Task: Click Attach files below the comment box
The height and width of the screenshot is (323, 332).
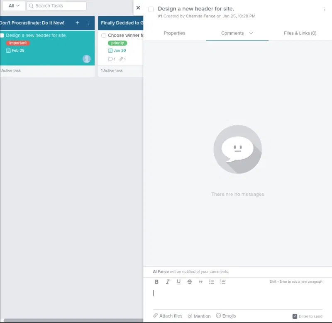Action: point(168,316)
